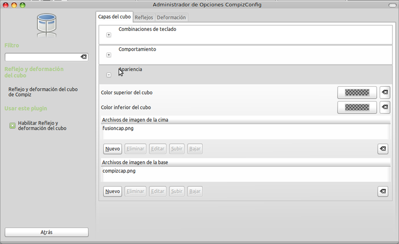The width and height of the screenshot is (399, 244).
Task: Click Nuevo under base image files
Action: coord(113,192)
